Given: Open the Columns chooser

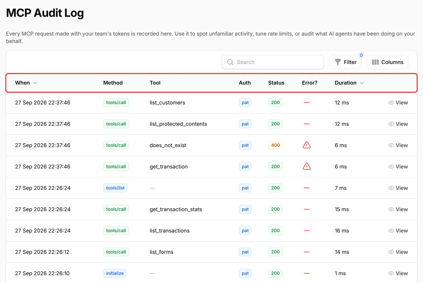Looking at the screenshot, I should [x=388, y=62].
